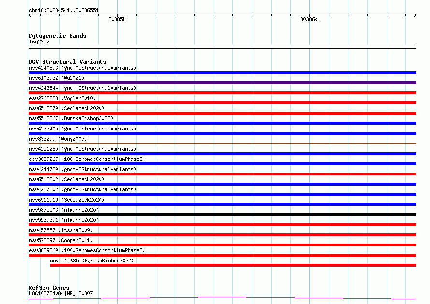The image size is (430, 304).
Task: Click the nsv6103932 (Wu2021) label
Action: coord(57,78)
